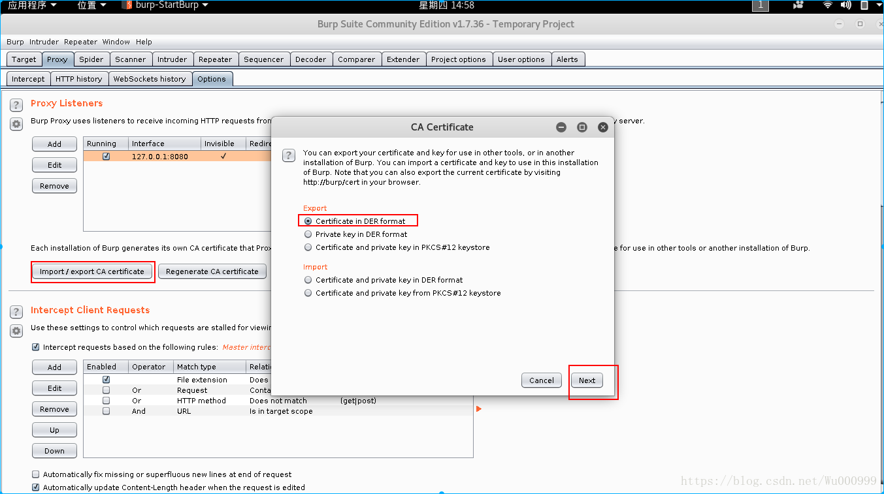Click the camera recorder icon in top bar

tap(798, 5)
